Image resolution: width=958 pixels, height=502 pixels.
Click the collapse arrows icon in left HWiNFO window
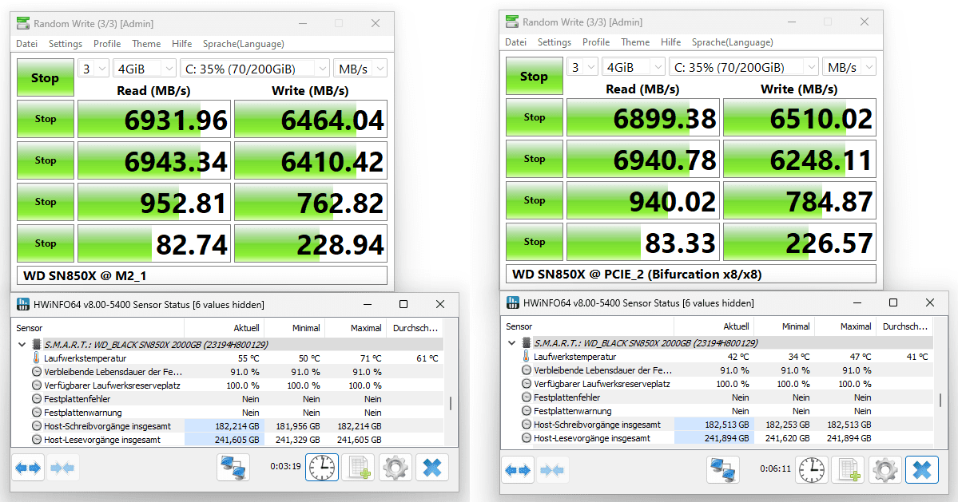tap(62, 468)
